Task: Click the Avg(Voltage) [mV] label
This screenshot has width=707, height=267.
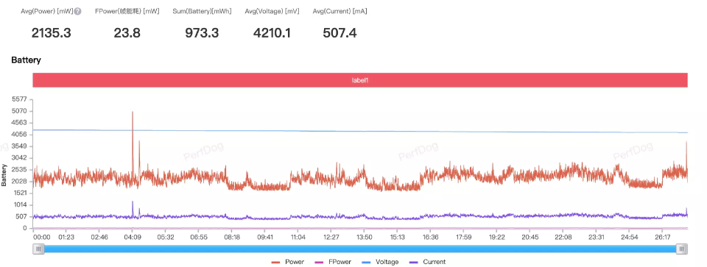Action: coord(272,12)
